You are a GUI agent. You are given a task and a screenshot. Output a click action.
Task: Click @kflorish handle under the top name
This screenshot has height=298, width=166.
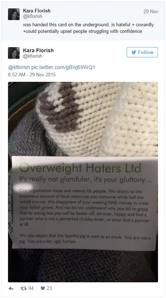click(x=33, y=16)
